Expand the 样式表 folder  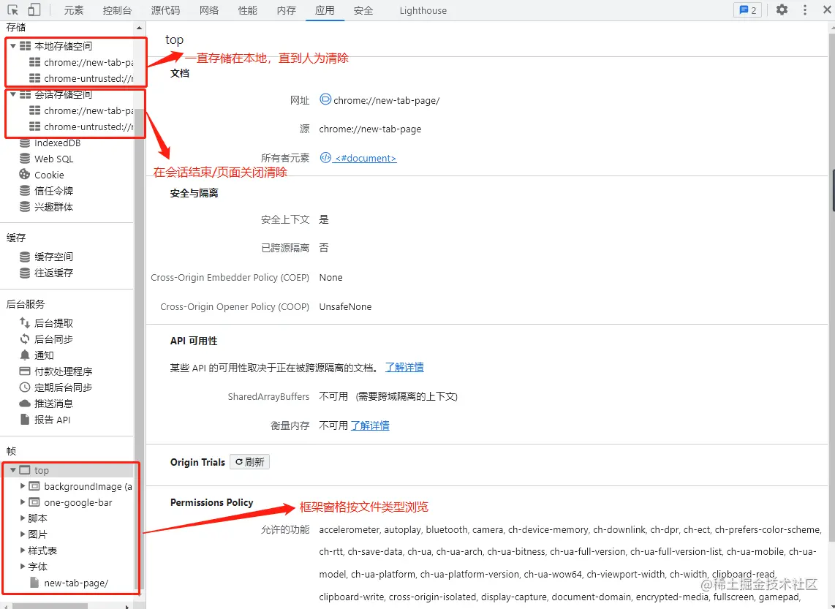coord(23,550)
